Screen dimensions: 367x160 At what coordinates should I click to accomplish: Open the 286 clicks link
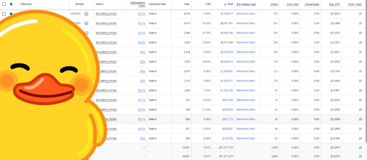(x=276, y=33)
